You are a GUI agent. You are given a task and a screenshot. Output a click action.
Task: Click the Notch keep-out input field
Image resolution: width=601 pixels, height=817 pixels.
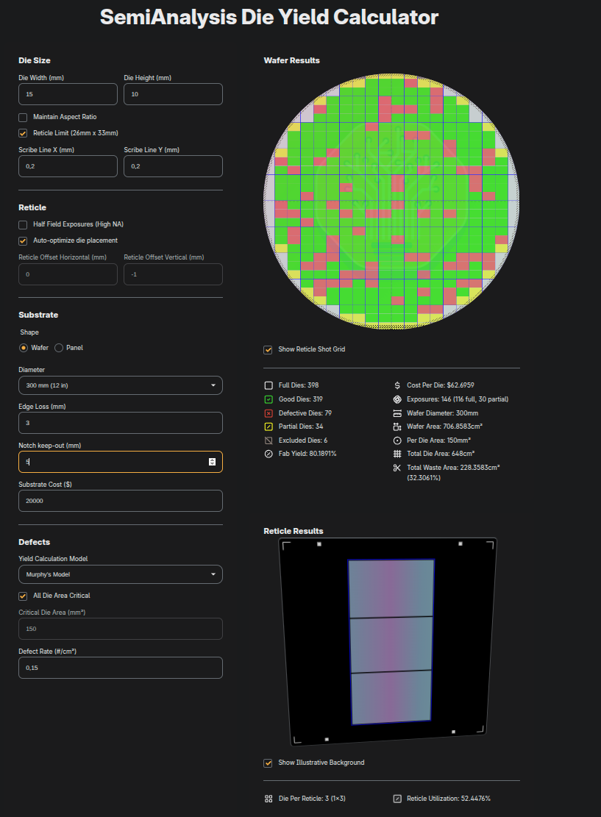[x=121, y=462]
